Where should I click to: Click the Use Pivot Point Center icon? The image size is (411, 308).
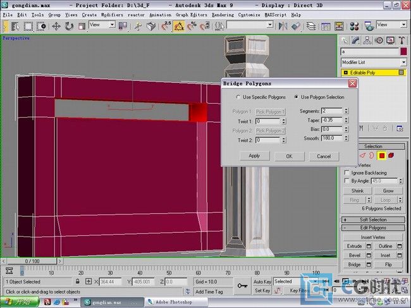[x=123, y=26]
